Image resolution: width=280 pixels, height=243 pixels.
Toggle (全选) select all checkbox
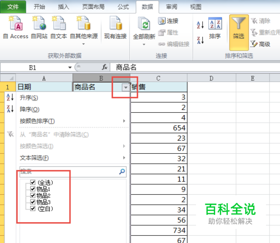[x=33, y=182]
